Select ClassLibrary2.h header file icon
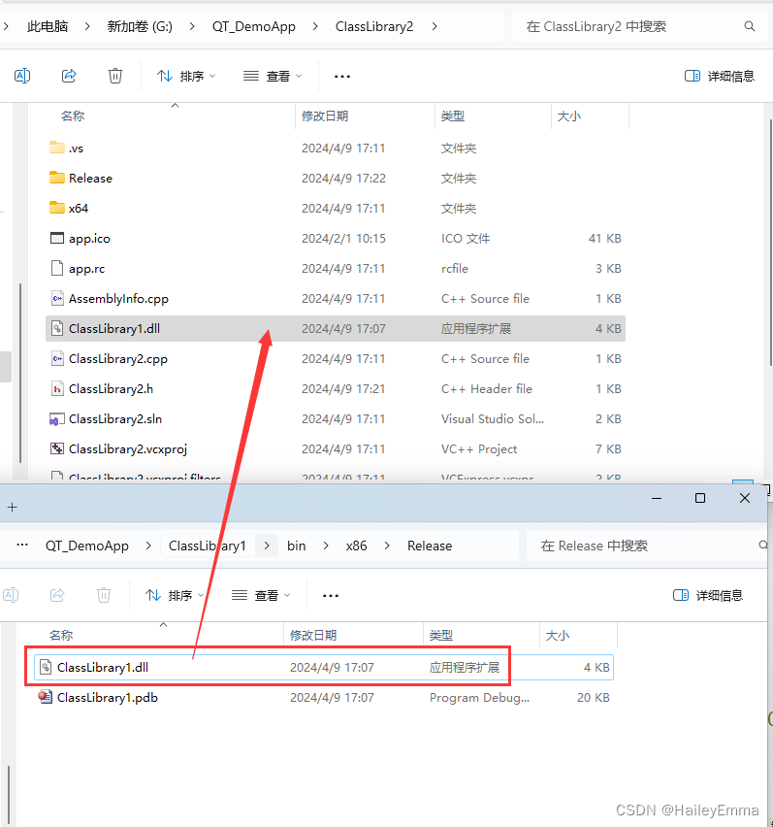The image size is (773, 827). (x=57, y=388)
